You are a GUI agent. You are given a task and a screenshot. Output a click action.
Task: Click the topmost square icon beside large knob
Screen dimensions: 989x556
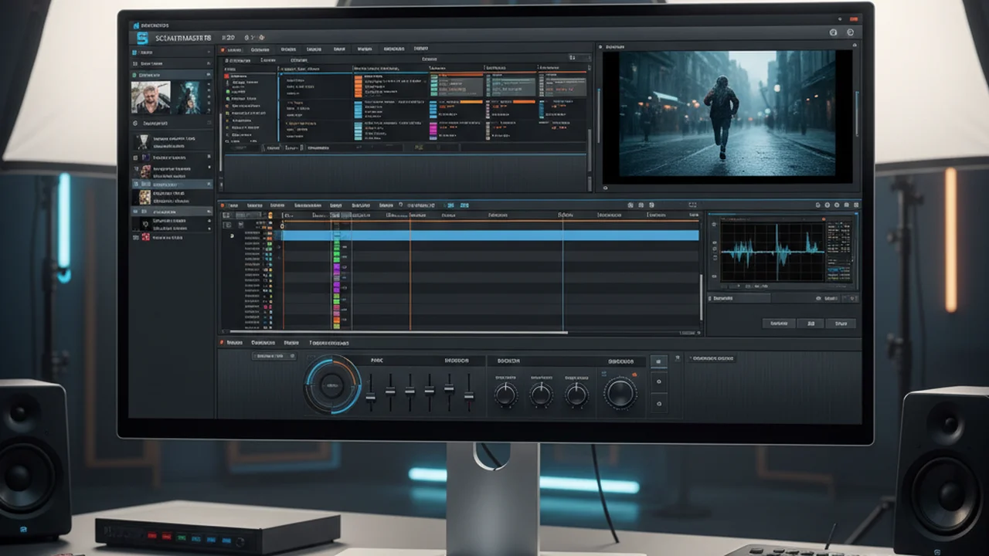[658, 361]
